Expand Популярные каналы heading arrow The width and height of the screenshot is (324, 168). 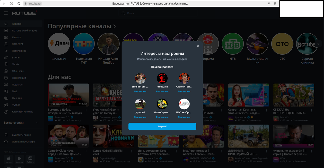(x=114, y=26)
